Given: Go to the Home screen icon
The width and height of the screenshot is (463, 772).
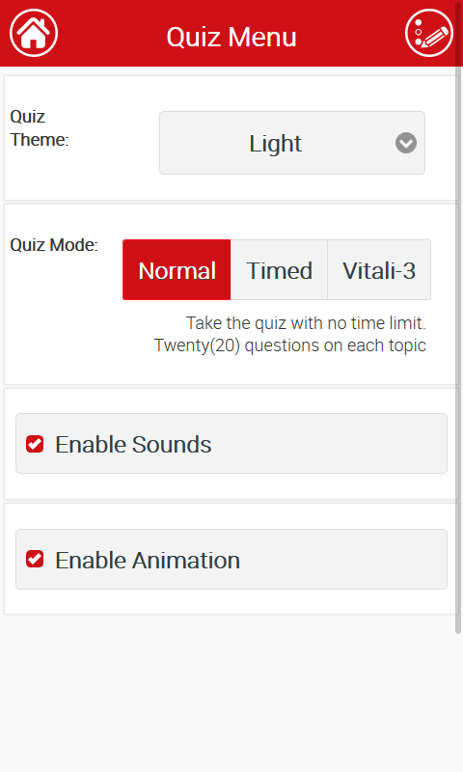Looking at the screenshot, I should [x=34, y=33].
